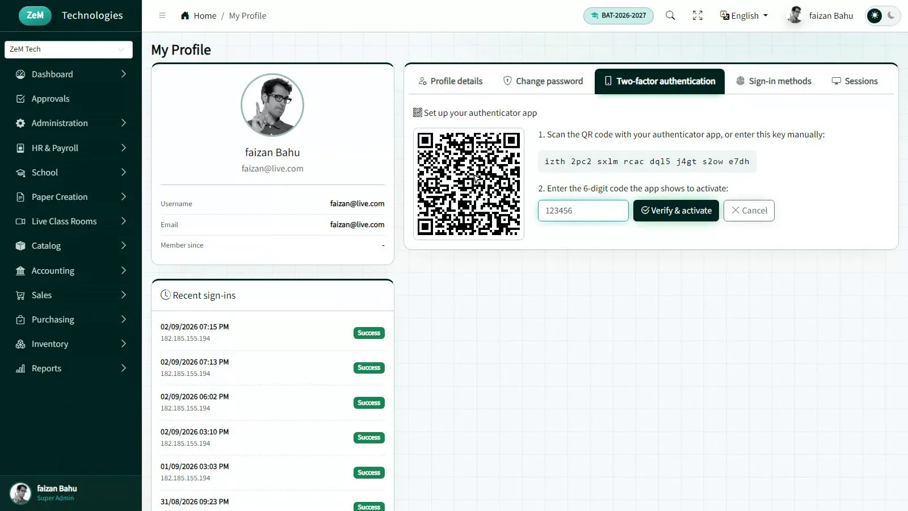Click faizan Bahu name in top bar
908x511 pixels.
coord(831,16)
